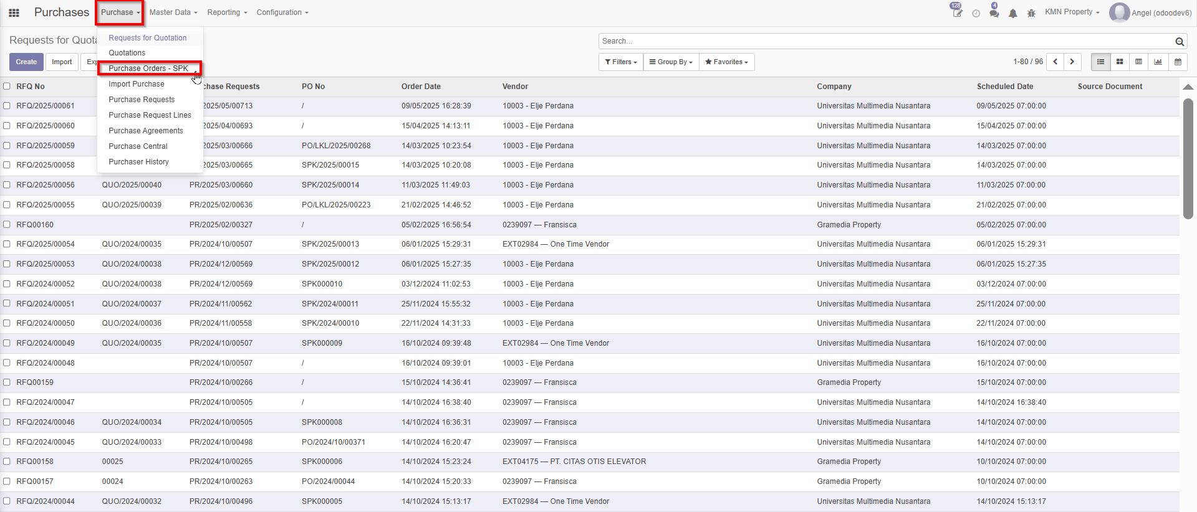
Task: Select Purchase Request Lines menu entry
Action: (x=150, y=115)
